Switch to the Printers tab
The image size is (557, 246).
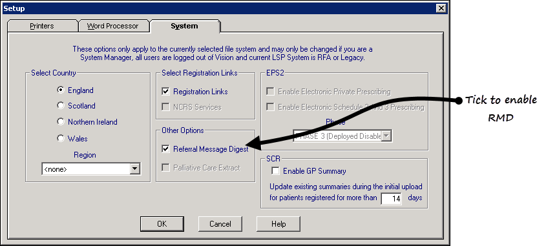[42, 26]
